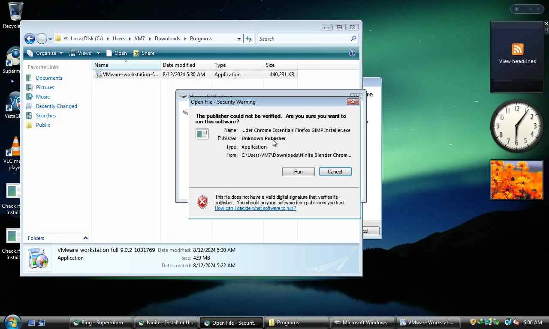Click the 6:06 AM taskbar clock

[533, 322]
